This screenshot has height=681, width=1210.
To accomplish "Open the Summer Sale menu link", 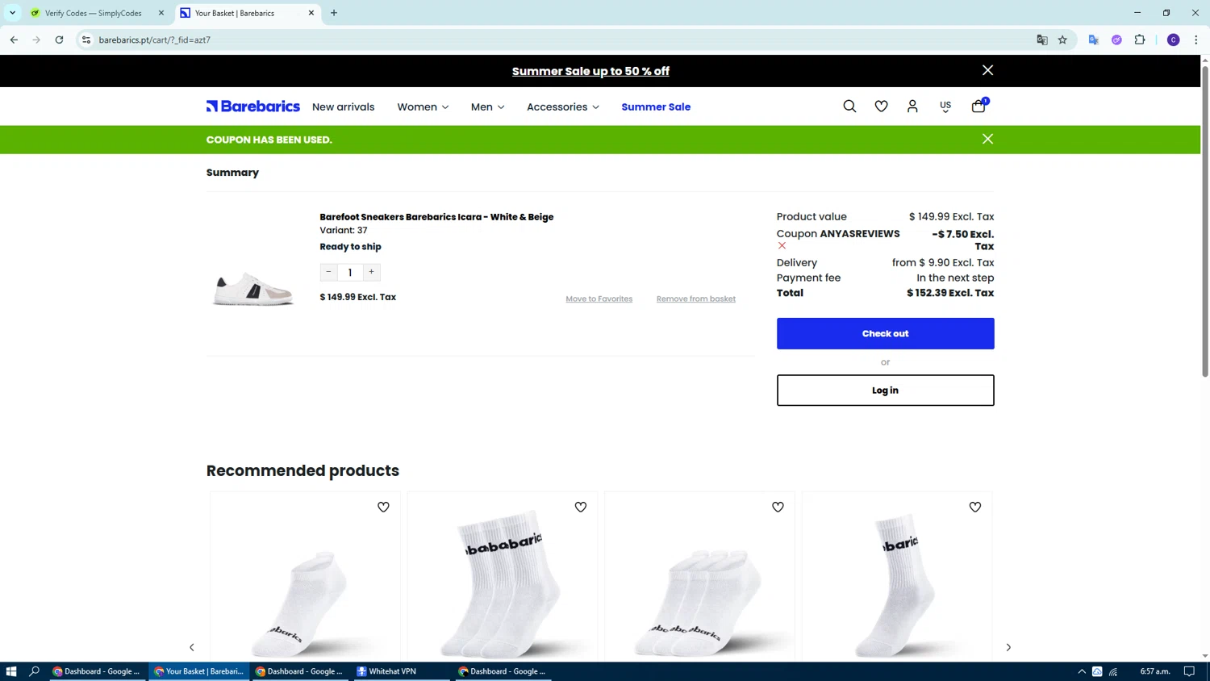I will coord(656,107).
